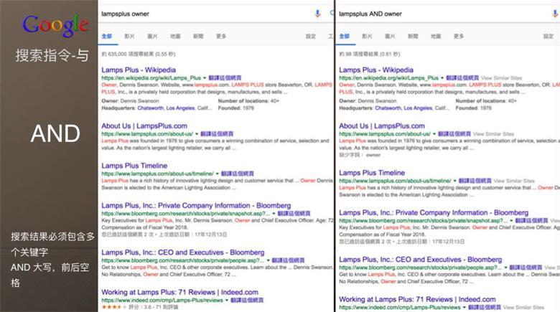The width and height of the screenshot is (560, 312).
Task: Expand the arrow after the about-us URL in the 'lampsplus owner' results
Action: (x=197, y=134)
